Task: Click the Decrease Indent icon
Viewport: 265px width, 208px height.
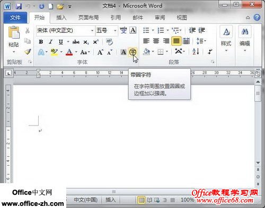Action: pyautogui.click(x=192, y=30)
